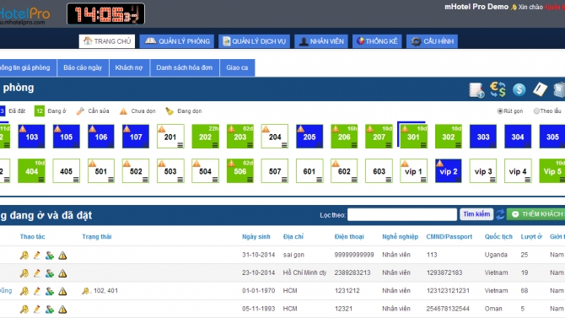Click pencil icon in Oman row
The width and height of the screenshot is (565, 318).
37,309
